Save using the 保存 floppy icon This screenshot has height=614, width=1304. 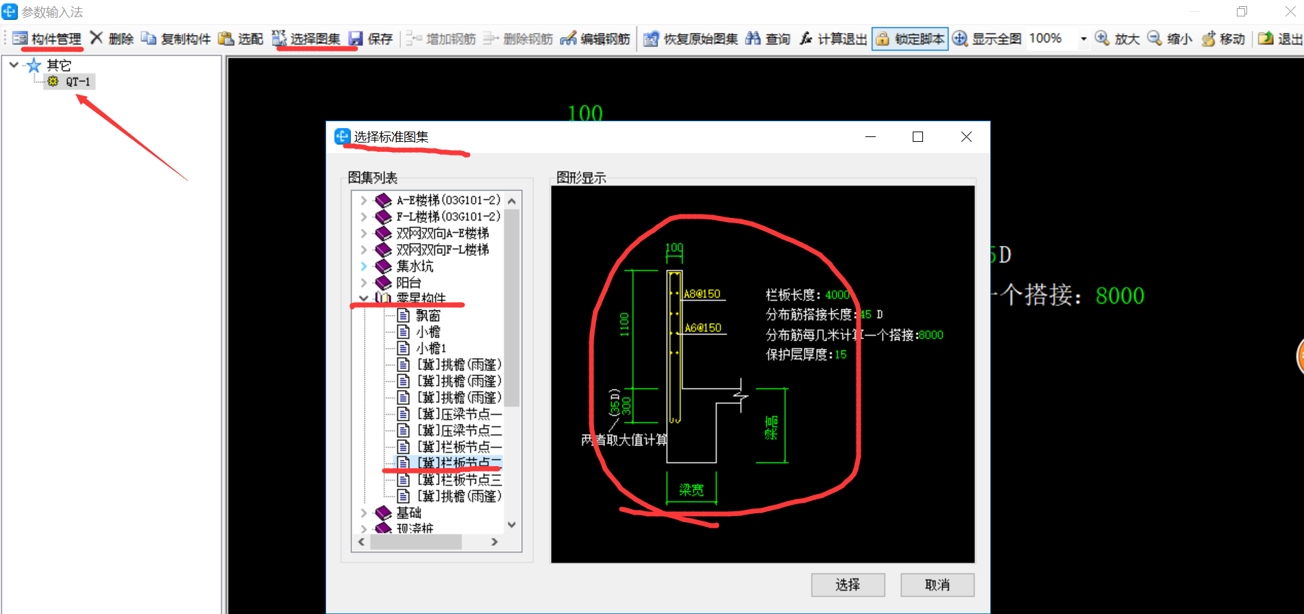(x=370, y=38)
